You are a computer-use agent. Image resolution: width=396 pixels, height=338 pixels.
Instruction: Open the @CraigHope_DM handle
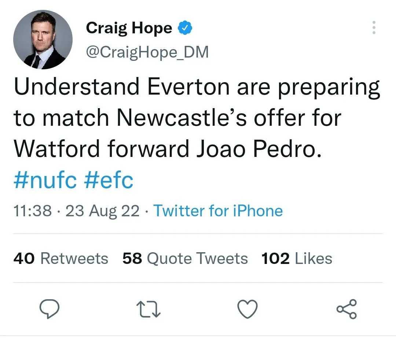tap(147, 52)
